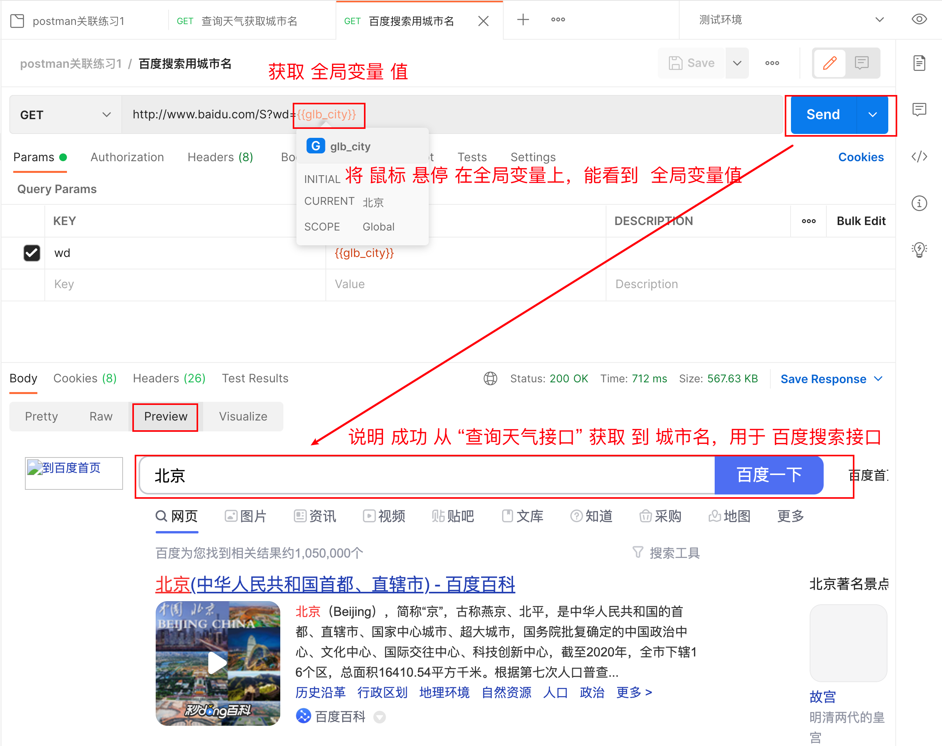This screenshot has width=942, height=746.
Task: Click postman关联练习1 in the breadcrumb
Action: [x=71, y=64]
